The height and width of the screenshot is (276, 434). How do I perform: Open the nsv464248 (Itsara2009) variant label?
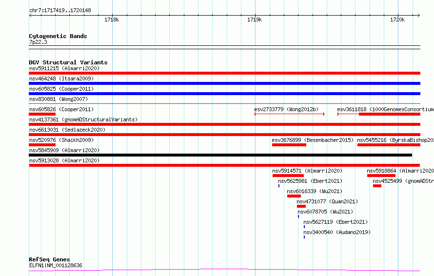(x=61, y=79)
